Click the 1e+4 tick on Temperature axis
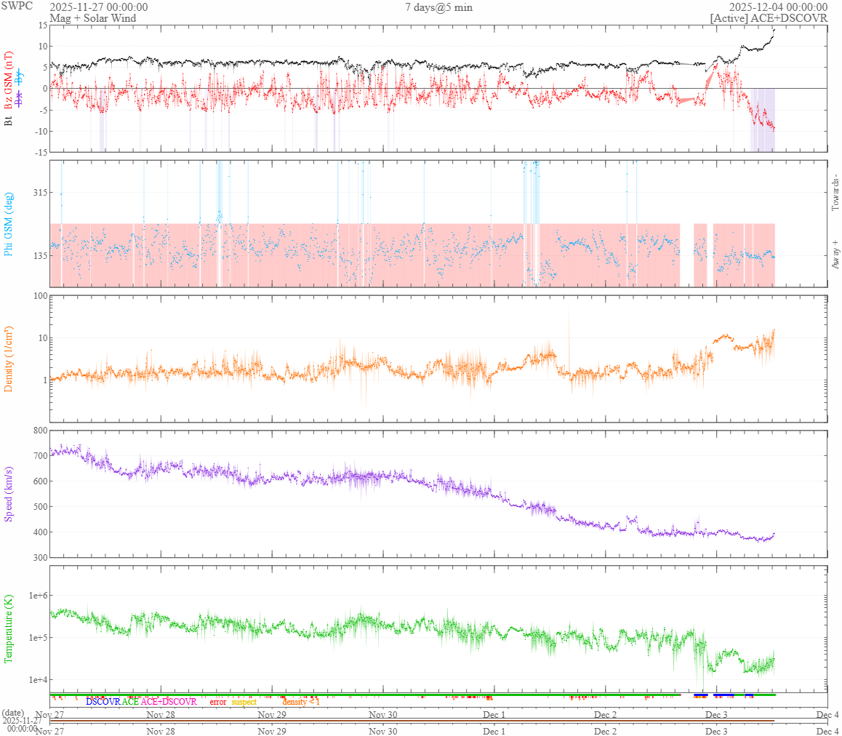The height and width of the screenshot is (736, 842). [38, 679]
